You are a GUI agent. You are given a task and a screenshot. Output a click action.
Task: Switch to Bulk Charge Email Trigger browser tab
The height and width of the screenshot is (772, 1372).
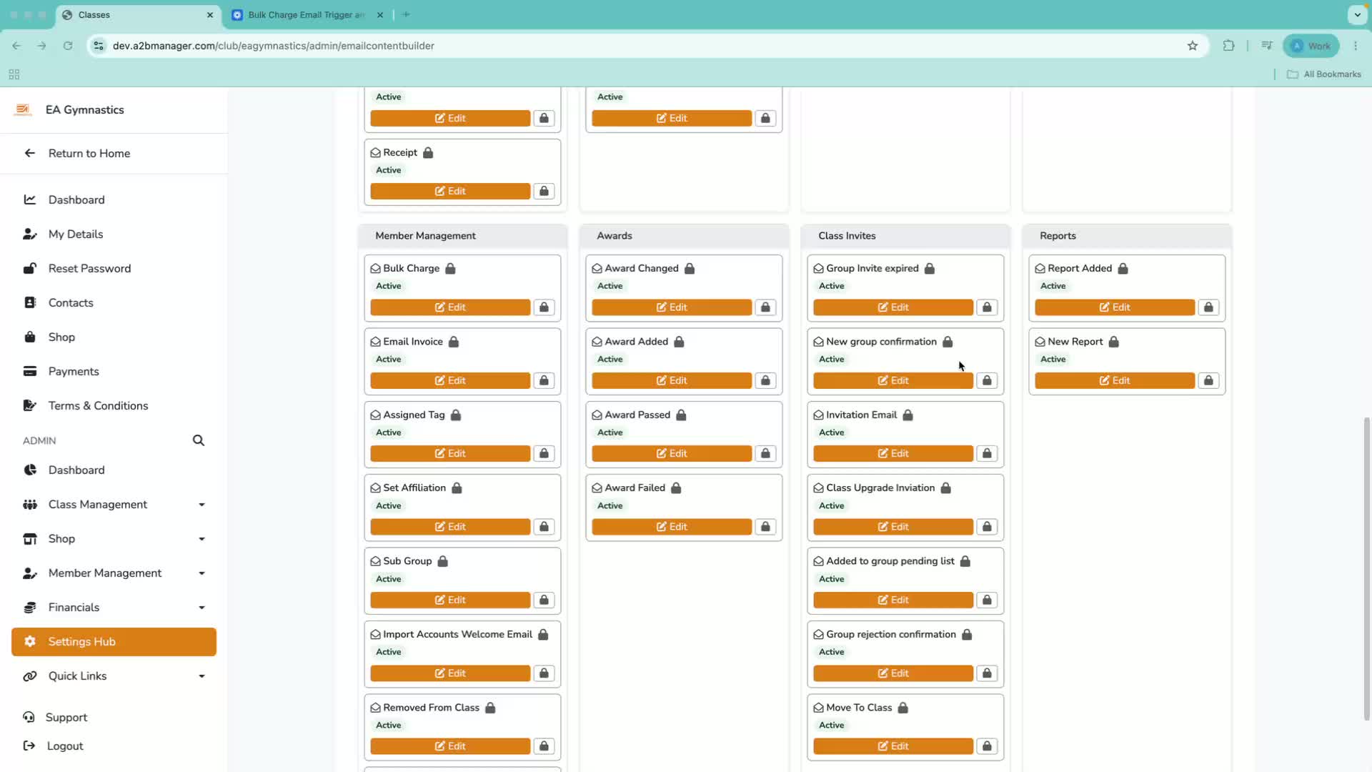click(306, 15)
